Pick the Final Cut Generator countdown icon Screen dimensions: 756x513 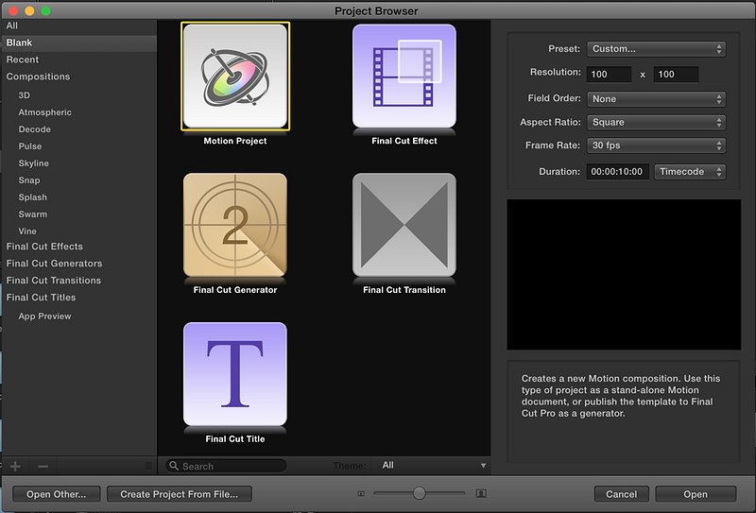point(235,225)
